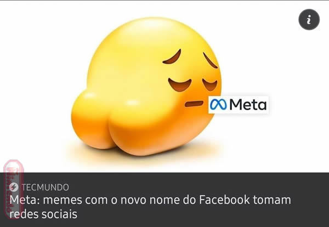
Task: Click the red watermark badge at left edge
Action: (13, 189)
